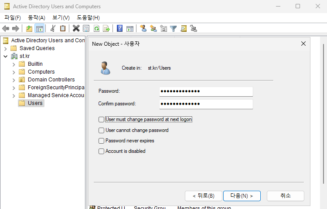Image resolution: width=327 pixels, height=209 pixels.
Task: Expand the Managed Service Accounts arrow
Action: 14,96
